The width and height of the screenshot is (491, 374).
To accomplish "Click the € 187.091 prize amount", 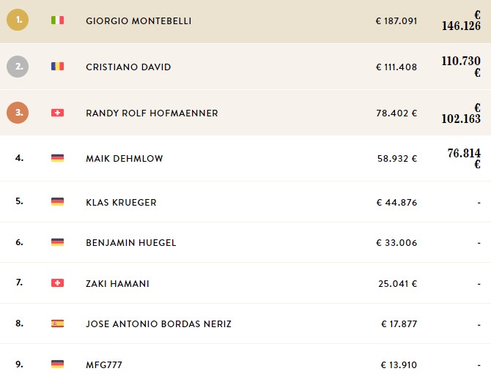I will tap(396, 21).
